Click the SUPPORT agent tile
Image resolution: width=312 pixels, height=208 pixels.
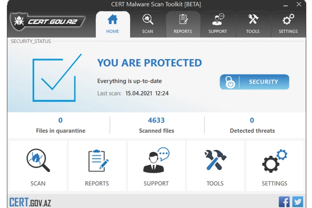(x=156, y=166)
